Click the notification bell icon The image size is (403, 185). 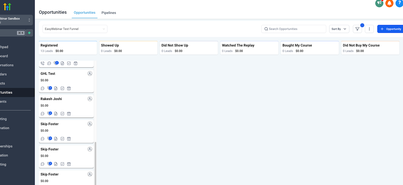pyautogui.click(x=389, y=3)
